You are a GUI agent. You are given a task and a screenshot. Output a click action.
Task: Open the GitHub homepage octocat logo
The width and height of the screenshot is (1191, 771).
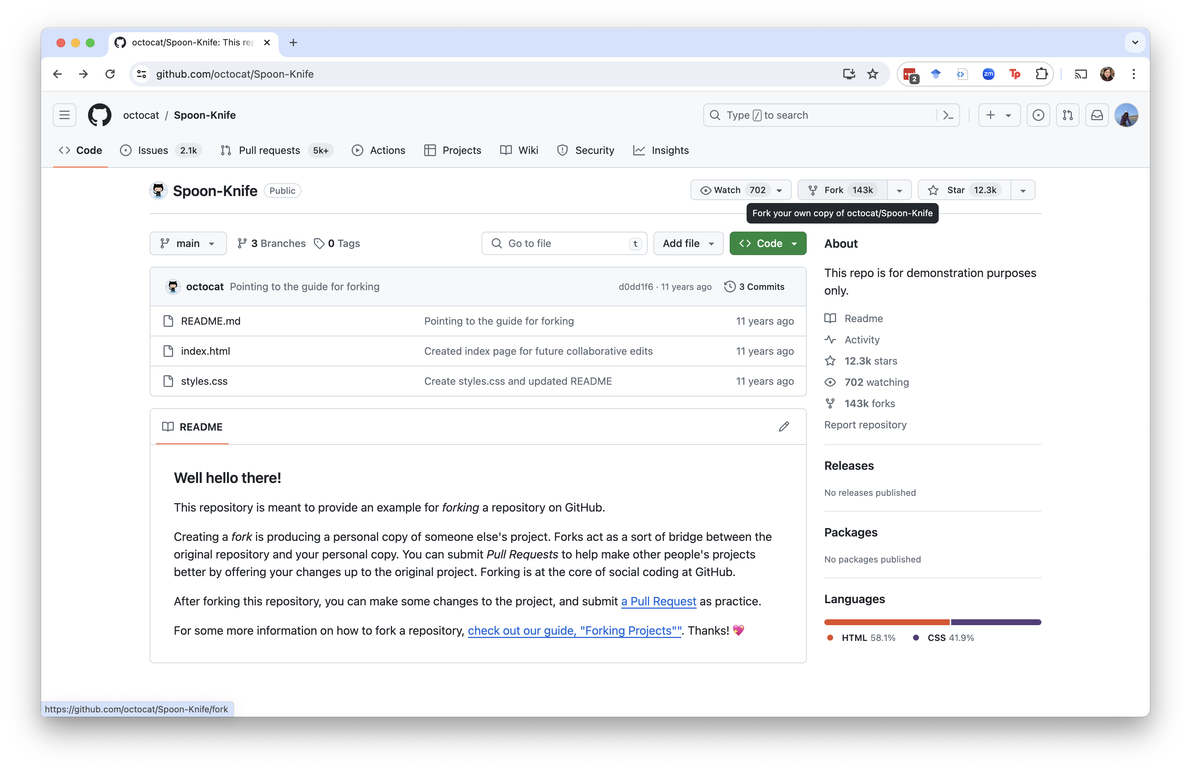(x=100, y=115)
